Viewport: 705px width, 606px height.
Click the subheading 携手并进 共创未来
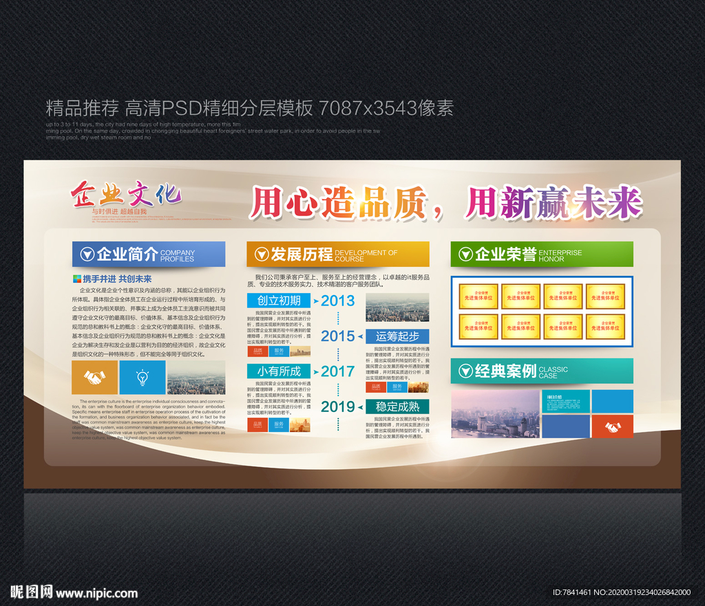pyautogui.click(x=117, y=279)
